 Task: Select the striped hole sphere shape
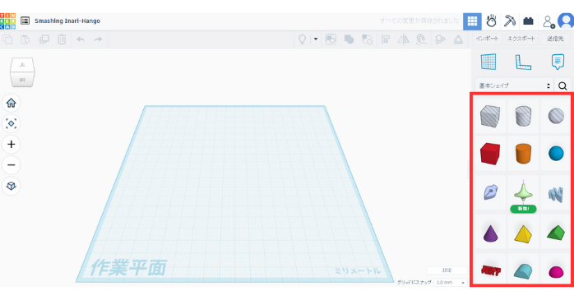point(556,116)
